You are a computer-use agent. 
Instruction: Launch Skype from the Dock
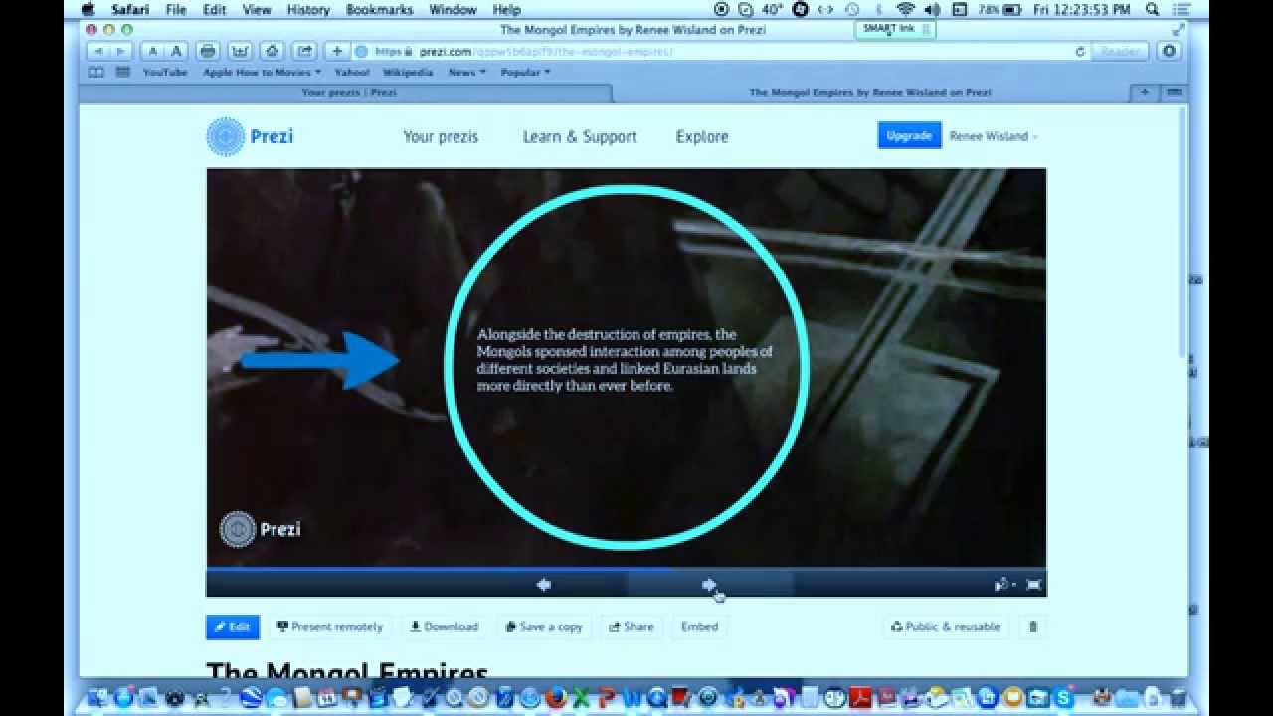pos(1063,698)
